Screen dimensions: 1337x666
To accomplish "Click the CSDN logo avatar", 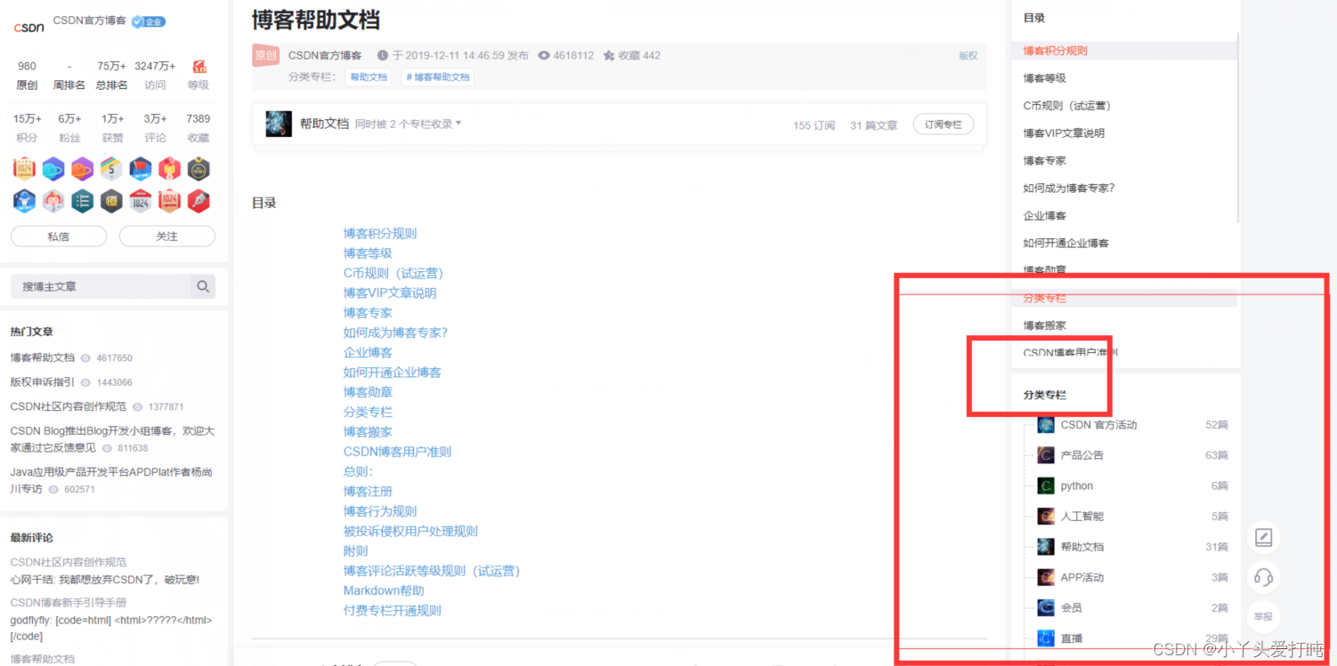I will (28, 27).
